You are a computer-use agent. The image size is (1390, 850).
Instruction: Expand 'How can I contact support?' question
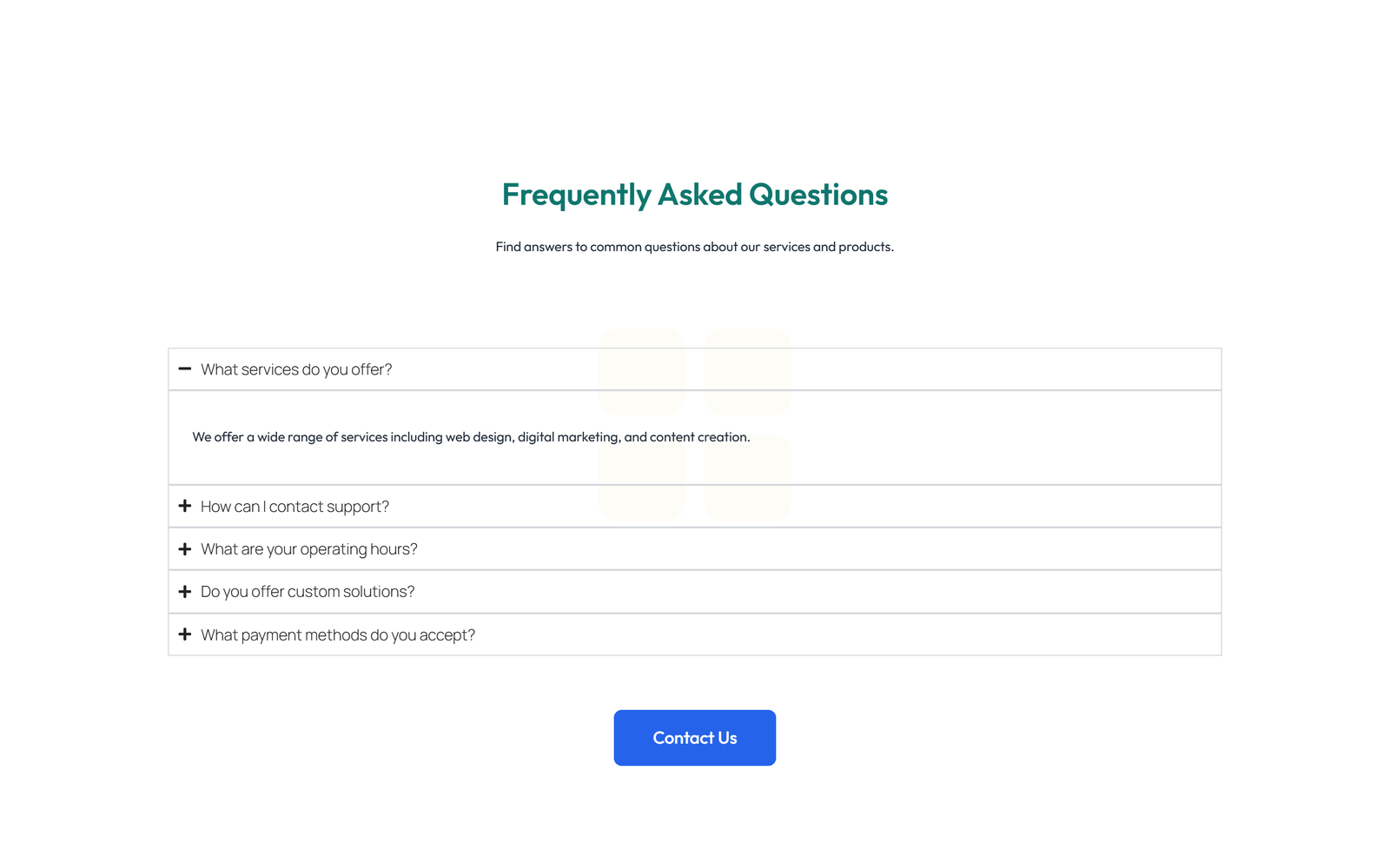[295, 506]
